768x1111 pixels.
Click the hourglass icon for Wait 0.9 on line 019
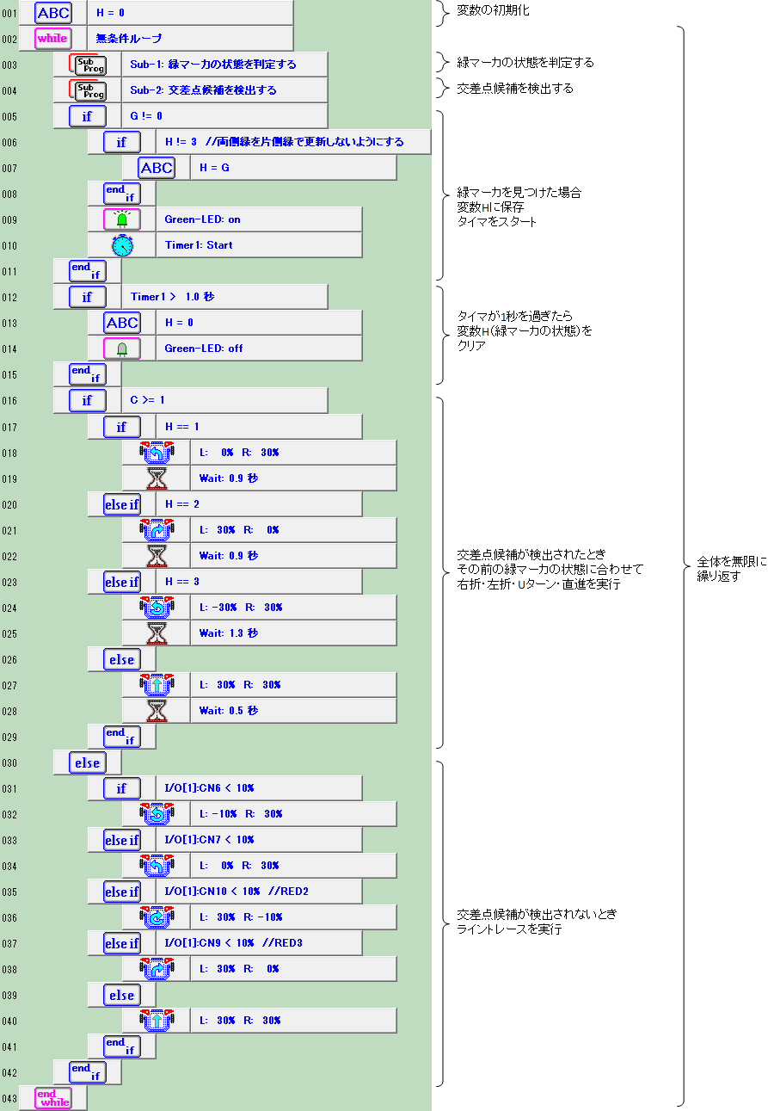(157, 478)
